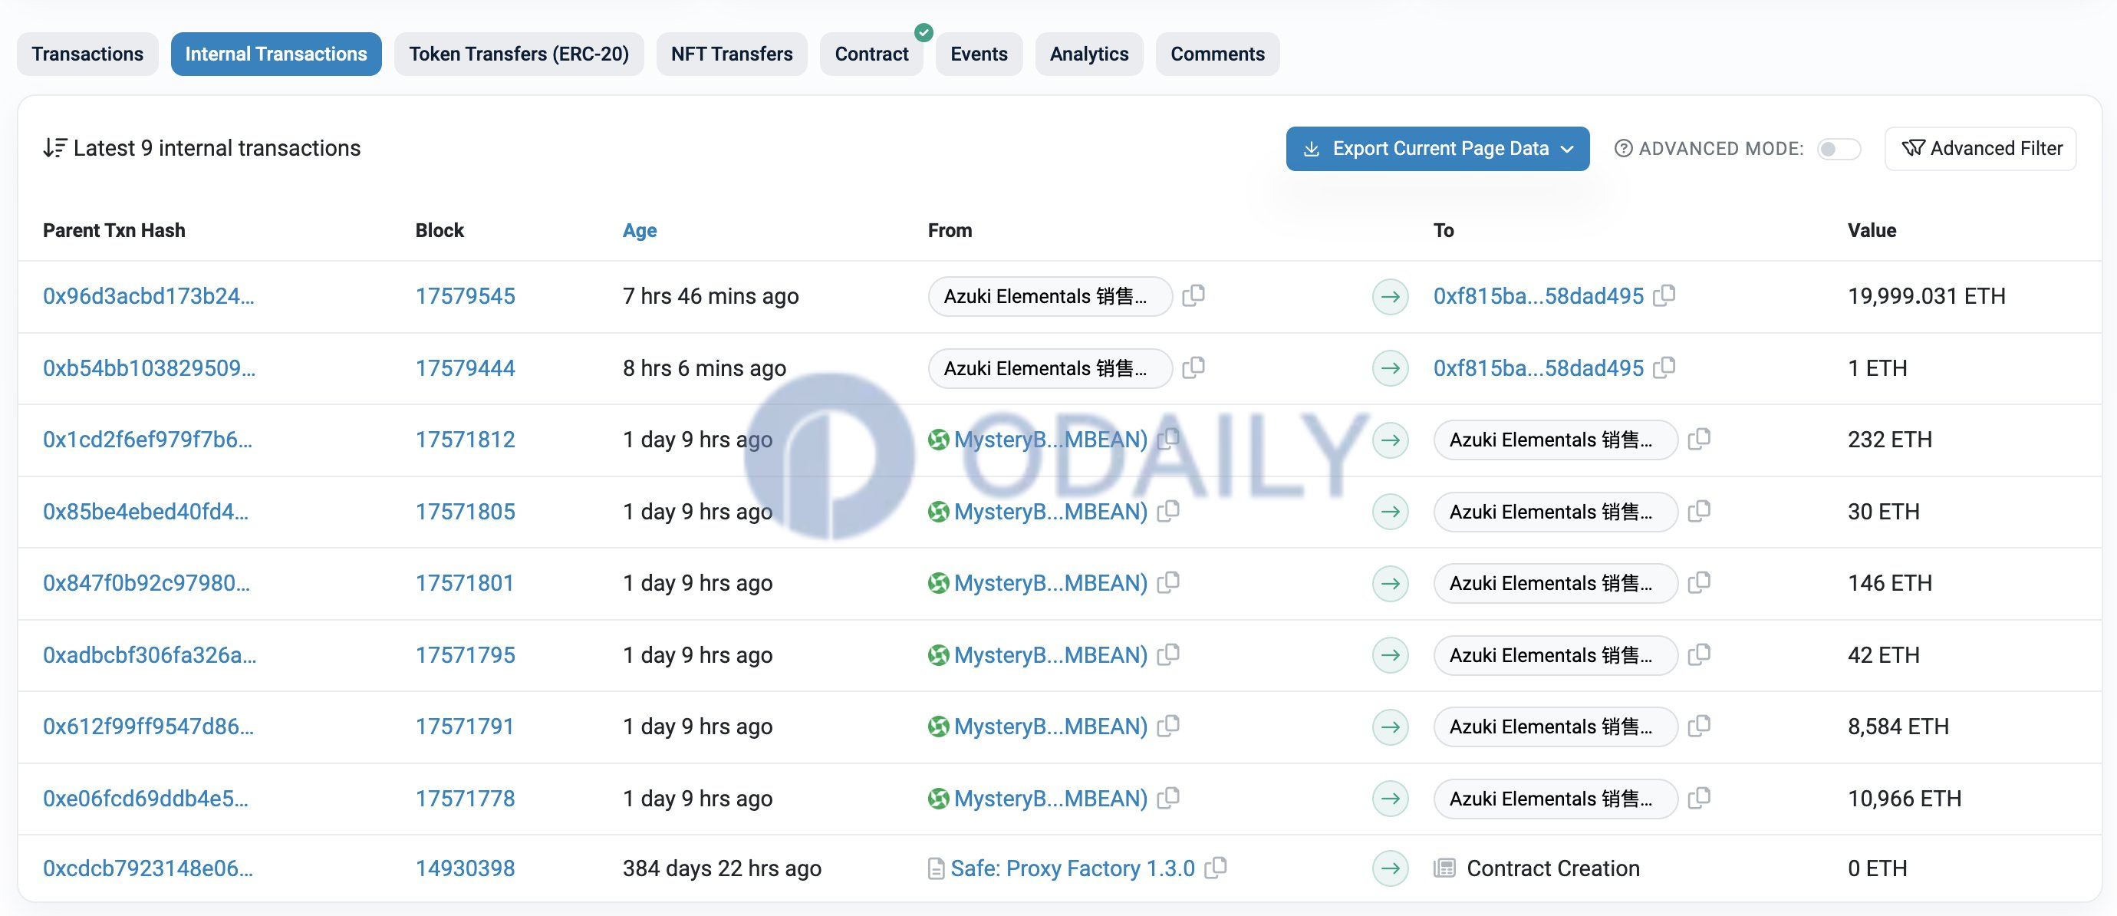Click Azuki Elementals To tag in 10,966 ETH row
This screenshot has height=916, width=2117.
pyautogui.click(x=1555, y=799)
